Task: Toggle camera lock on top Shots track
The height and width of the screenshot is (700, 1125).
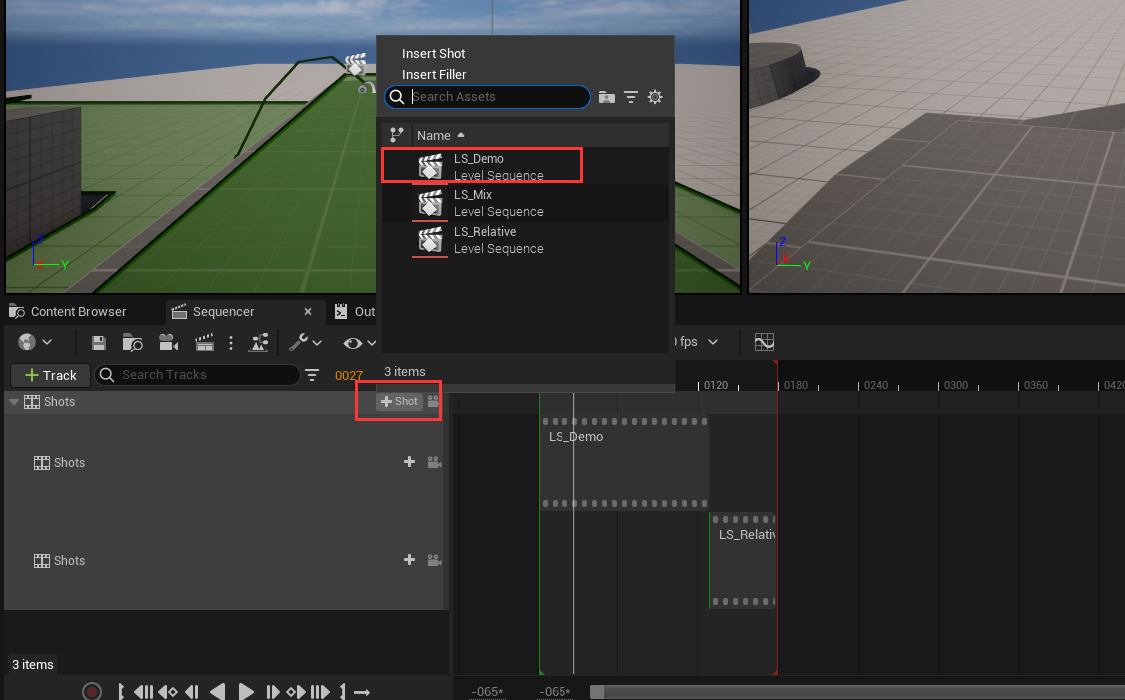Action: click(433, 402)
